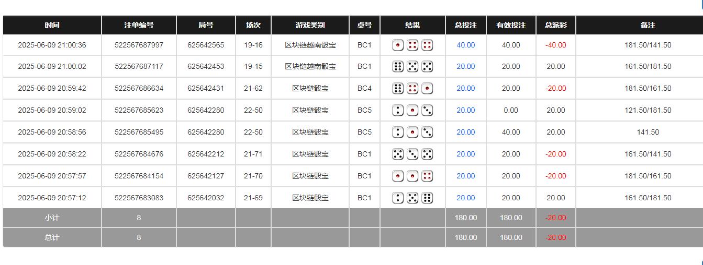
Task: Click the dice result for order 522567687997
Action: pos(412,45)
